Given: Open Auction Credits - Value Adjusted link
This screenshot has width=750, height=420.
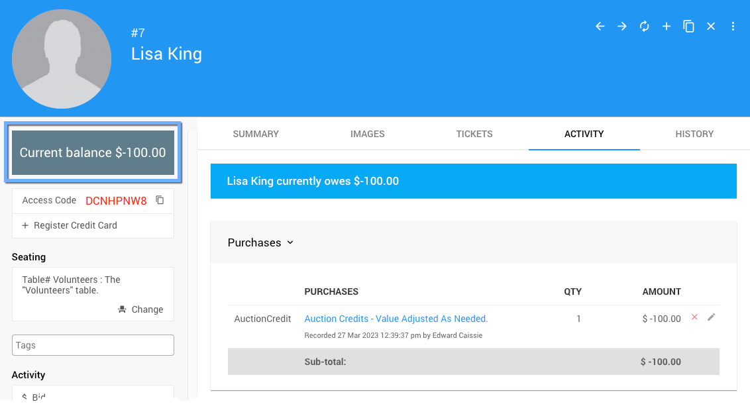Looking at the screenshot, I should [396, 319].
